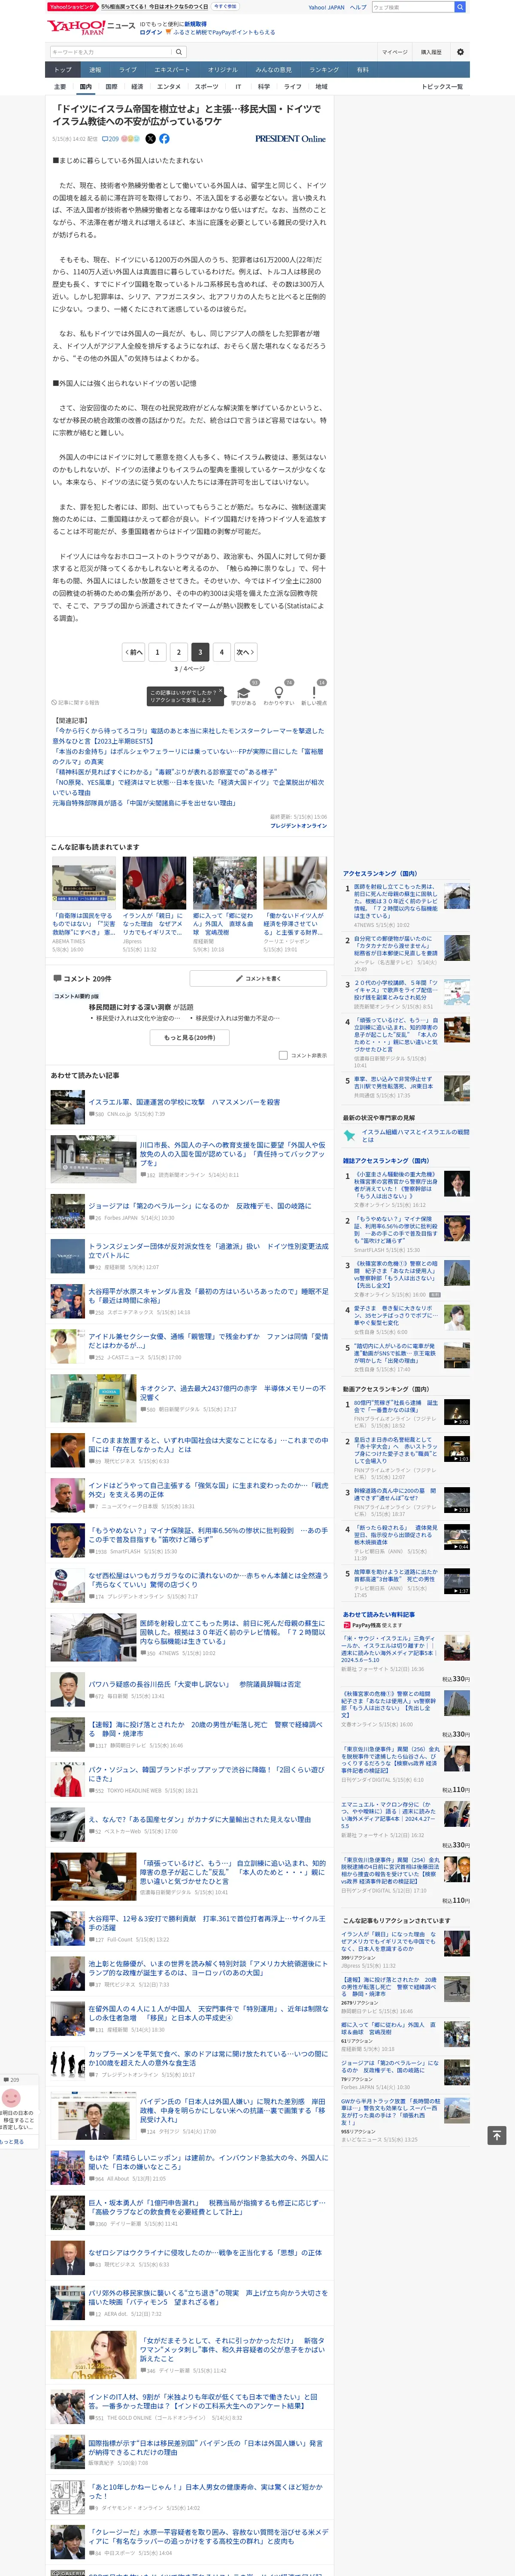The image size is (515, 2576).
Task: Open マイページ link
Action: point(395,52)
